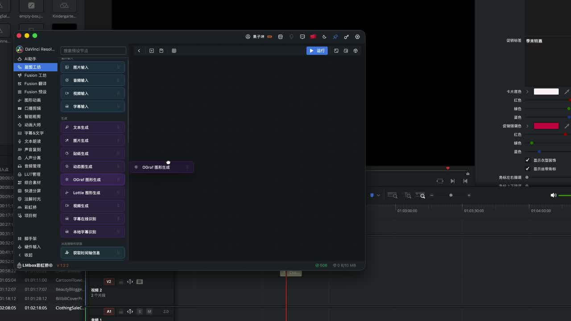Open the chat feedback icon
Image resolution: width=571 pixels, height=321 pixels.
(302, 37)
